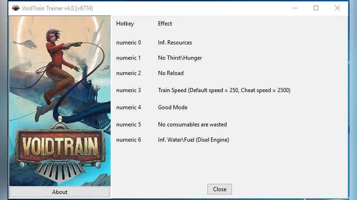Select the Effect column header

tap(165, 24)
